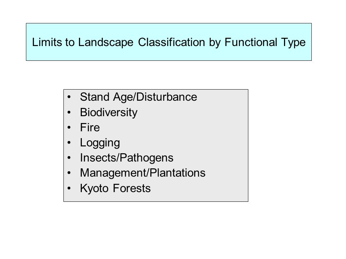Click the word 'Classification' in title
This screenshot has width=346, height=259.
tap(172, 42)
